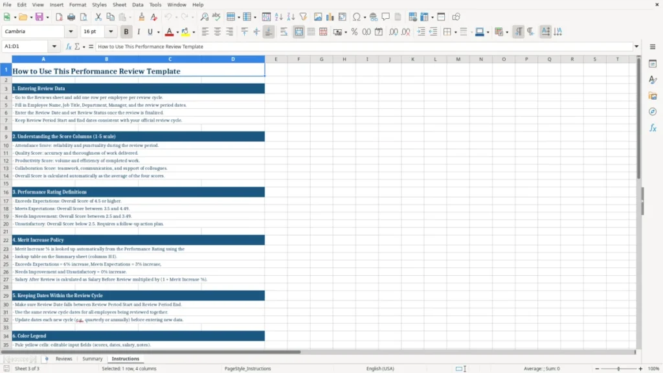The image size is (663, 373).
Task: Insert a hyperlink via toolbar icon
Action: [374, 17]
